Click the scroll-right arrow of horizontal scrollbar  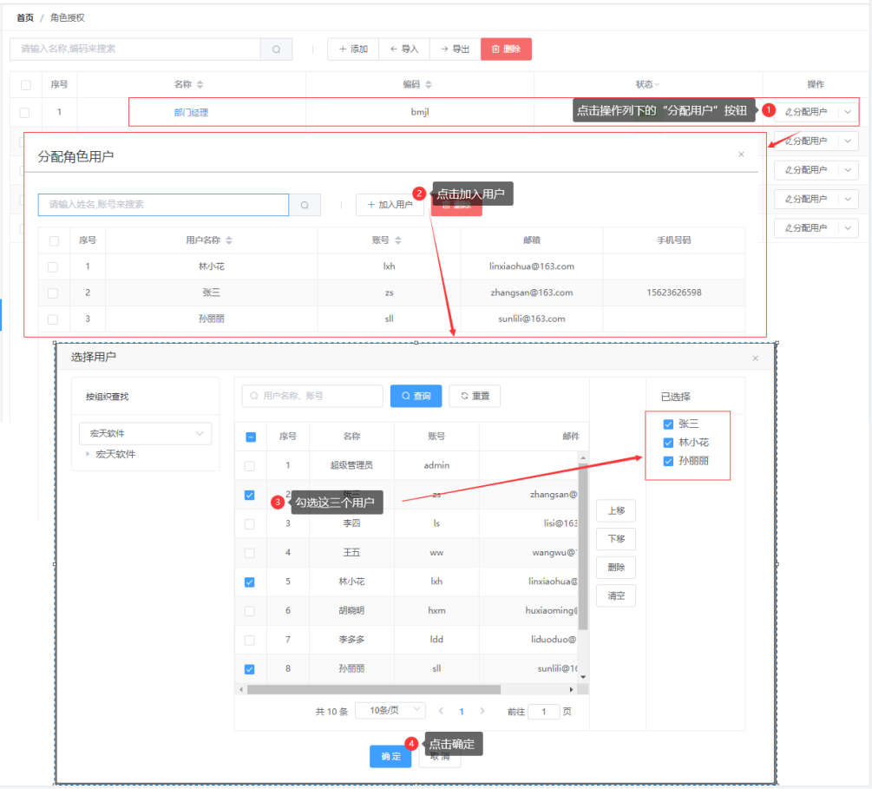point(571,689)
